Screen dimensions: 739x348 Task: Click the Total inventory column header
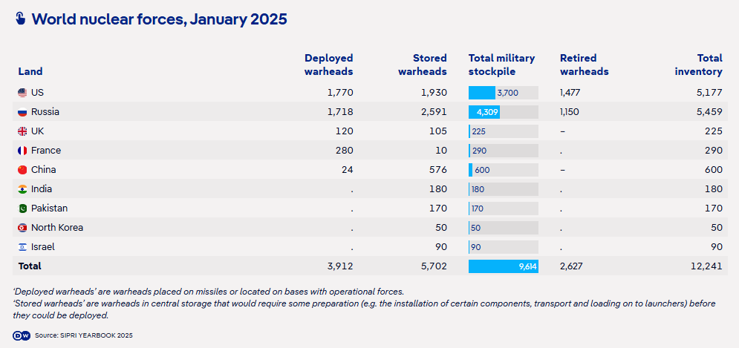pos(699,65)
